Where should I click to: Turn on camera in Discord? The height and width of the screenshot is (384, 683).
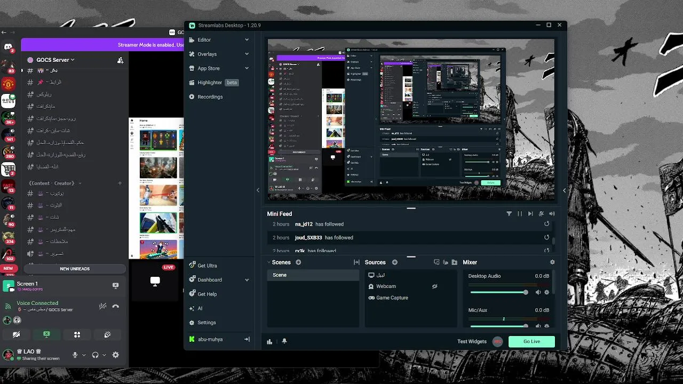click(x=17, y=334)
